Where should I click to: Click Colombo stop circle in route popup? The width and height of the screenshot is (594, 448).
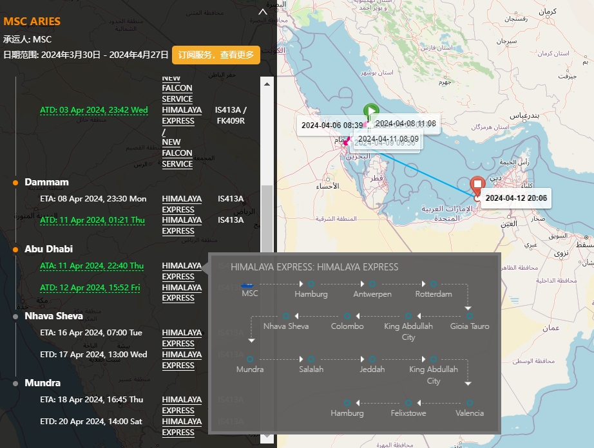(x=347, y=316)
